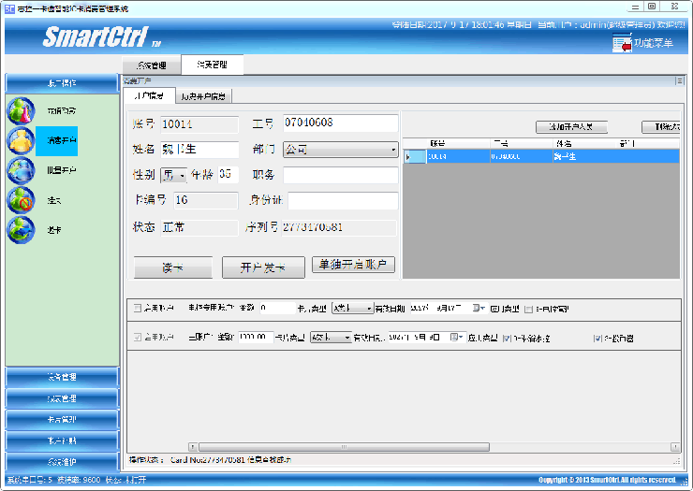The height and width of the screenshot is (491, 693).
Task: Click the sidebar icon with the red prohibition sign
Action: (21, 200)
